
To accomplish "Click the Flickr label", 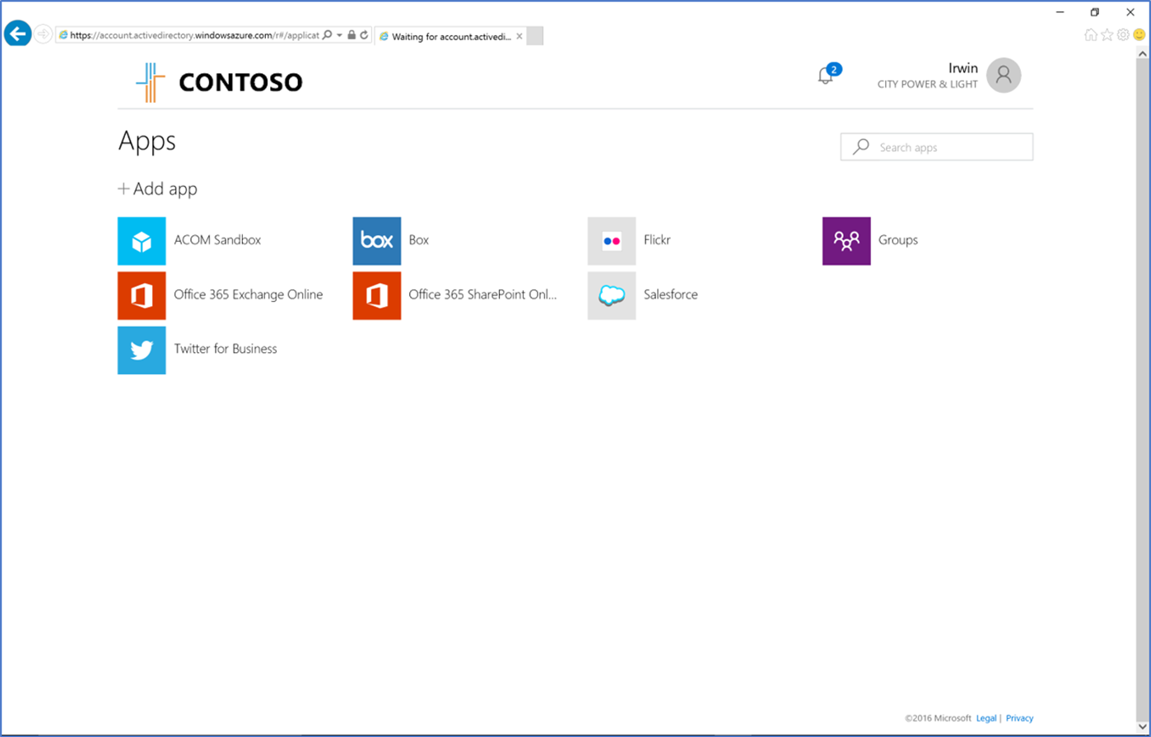I will point(658,240).
